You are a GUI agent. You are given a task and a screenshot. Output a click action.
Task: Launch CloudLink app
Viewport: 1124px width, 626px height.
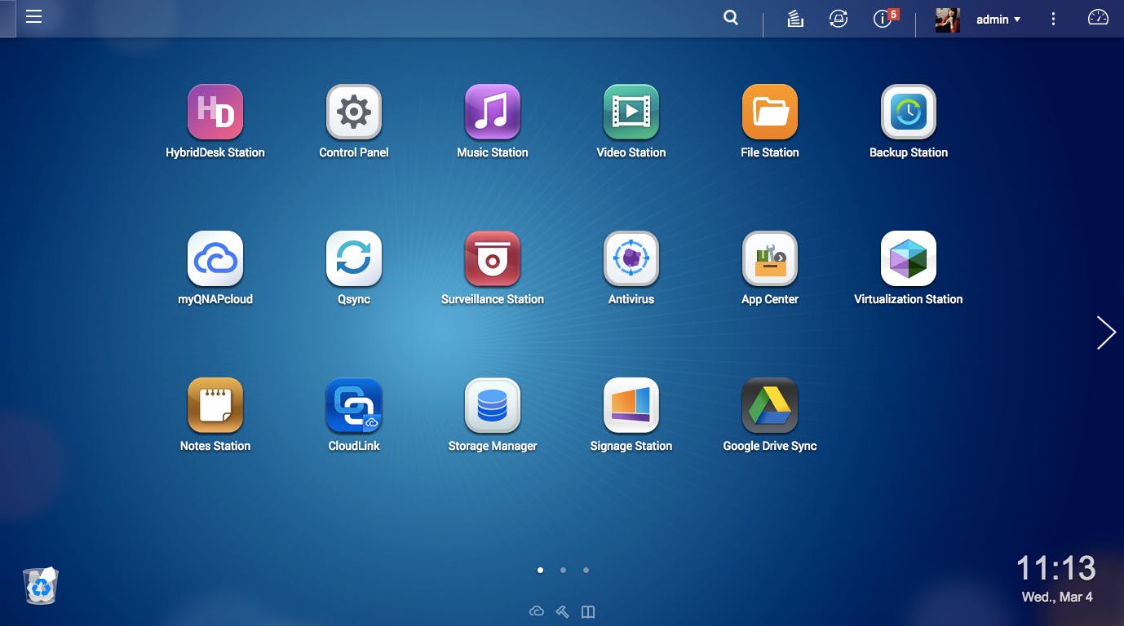pos(354,406)
